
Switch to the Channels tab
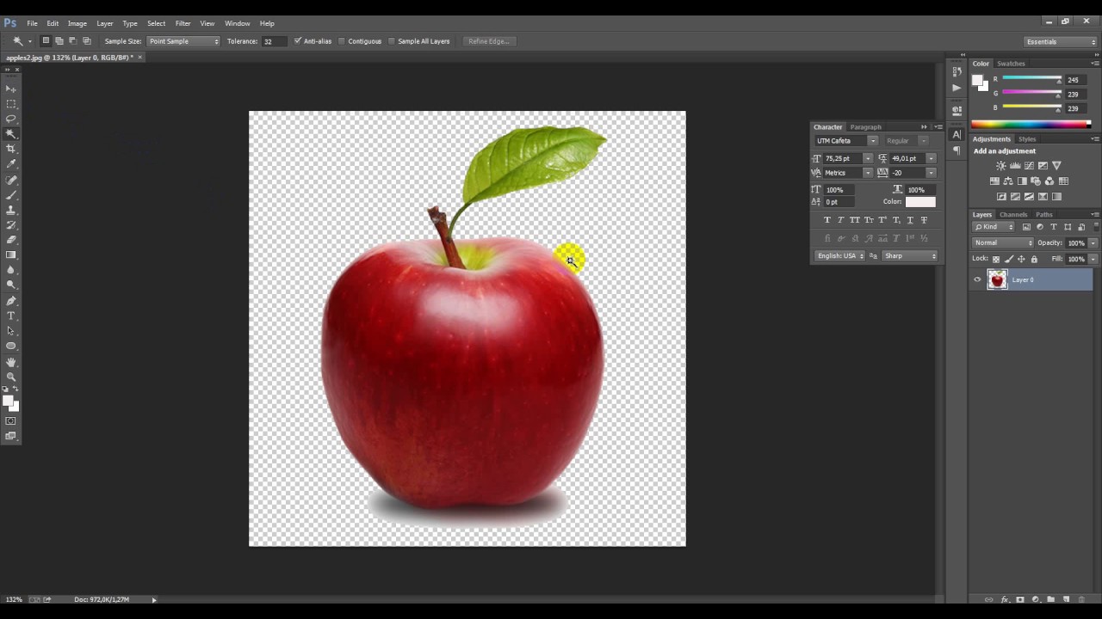tap(1012, 214)
